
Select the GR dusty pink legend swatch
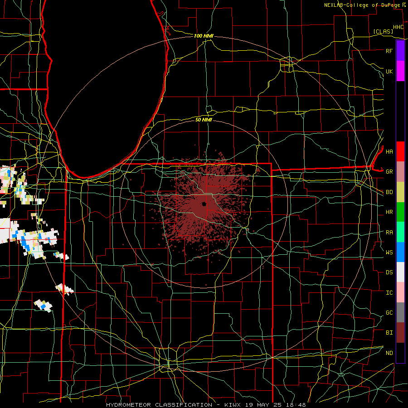pyautogui.click(x=400, y=172)
